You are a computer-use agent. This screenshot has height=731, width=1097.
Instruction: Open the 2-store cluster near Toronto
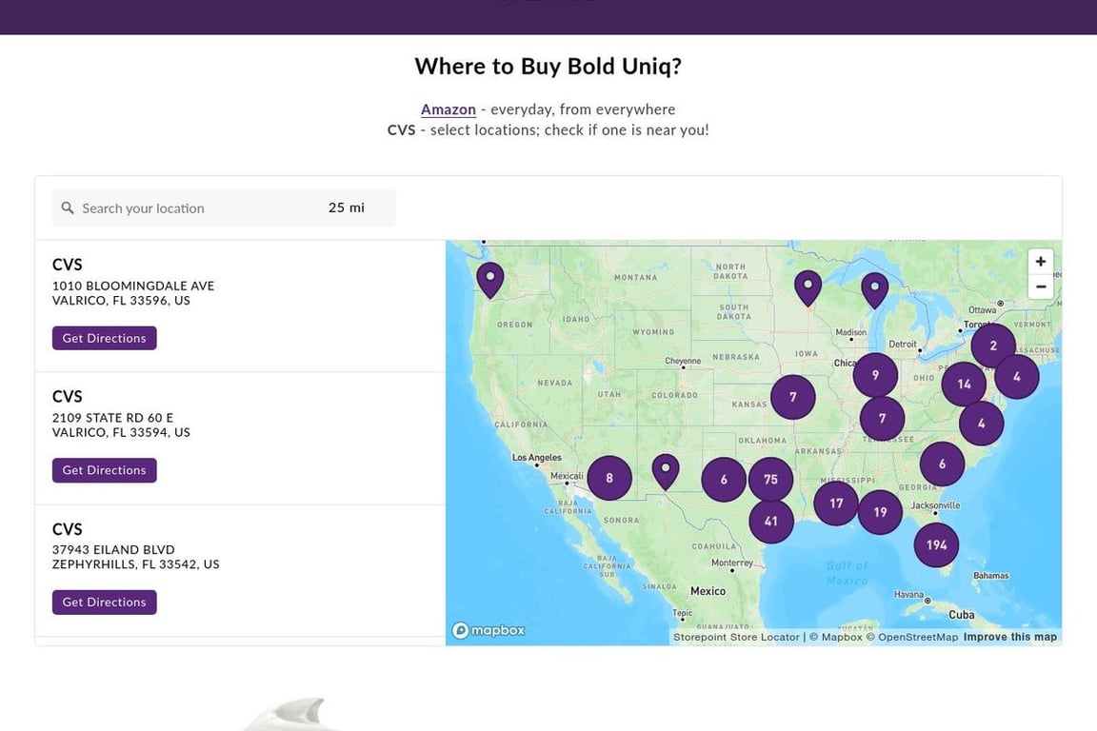993,346
